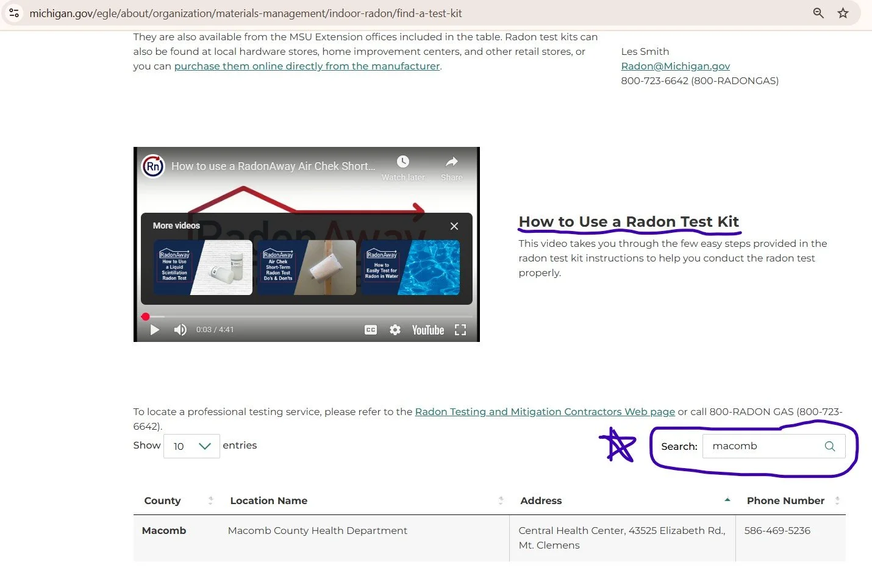
Task: Mute the video audio
Action: (180, 329)
